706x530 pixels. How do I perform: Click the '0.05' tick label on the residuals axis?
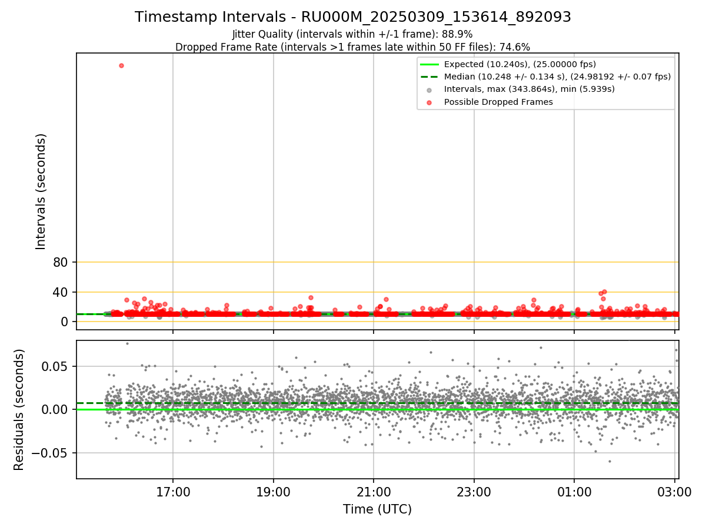tap(56, 366)
